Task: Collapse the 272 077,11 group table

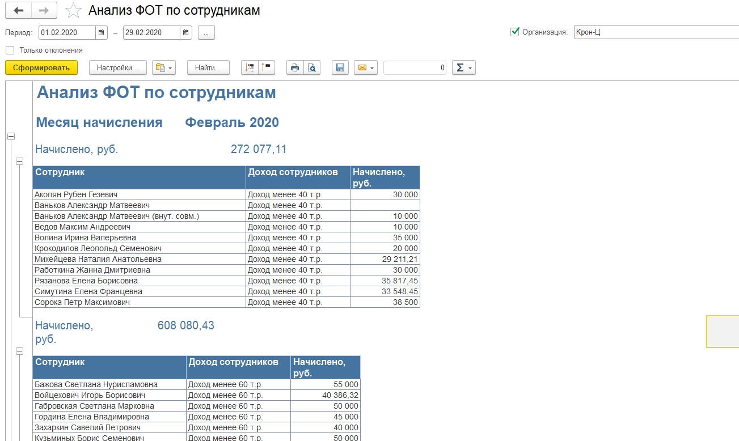Action: click(20, 162)
